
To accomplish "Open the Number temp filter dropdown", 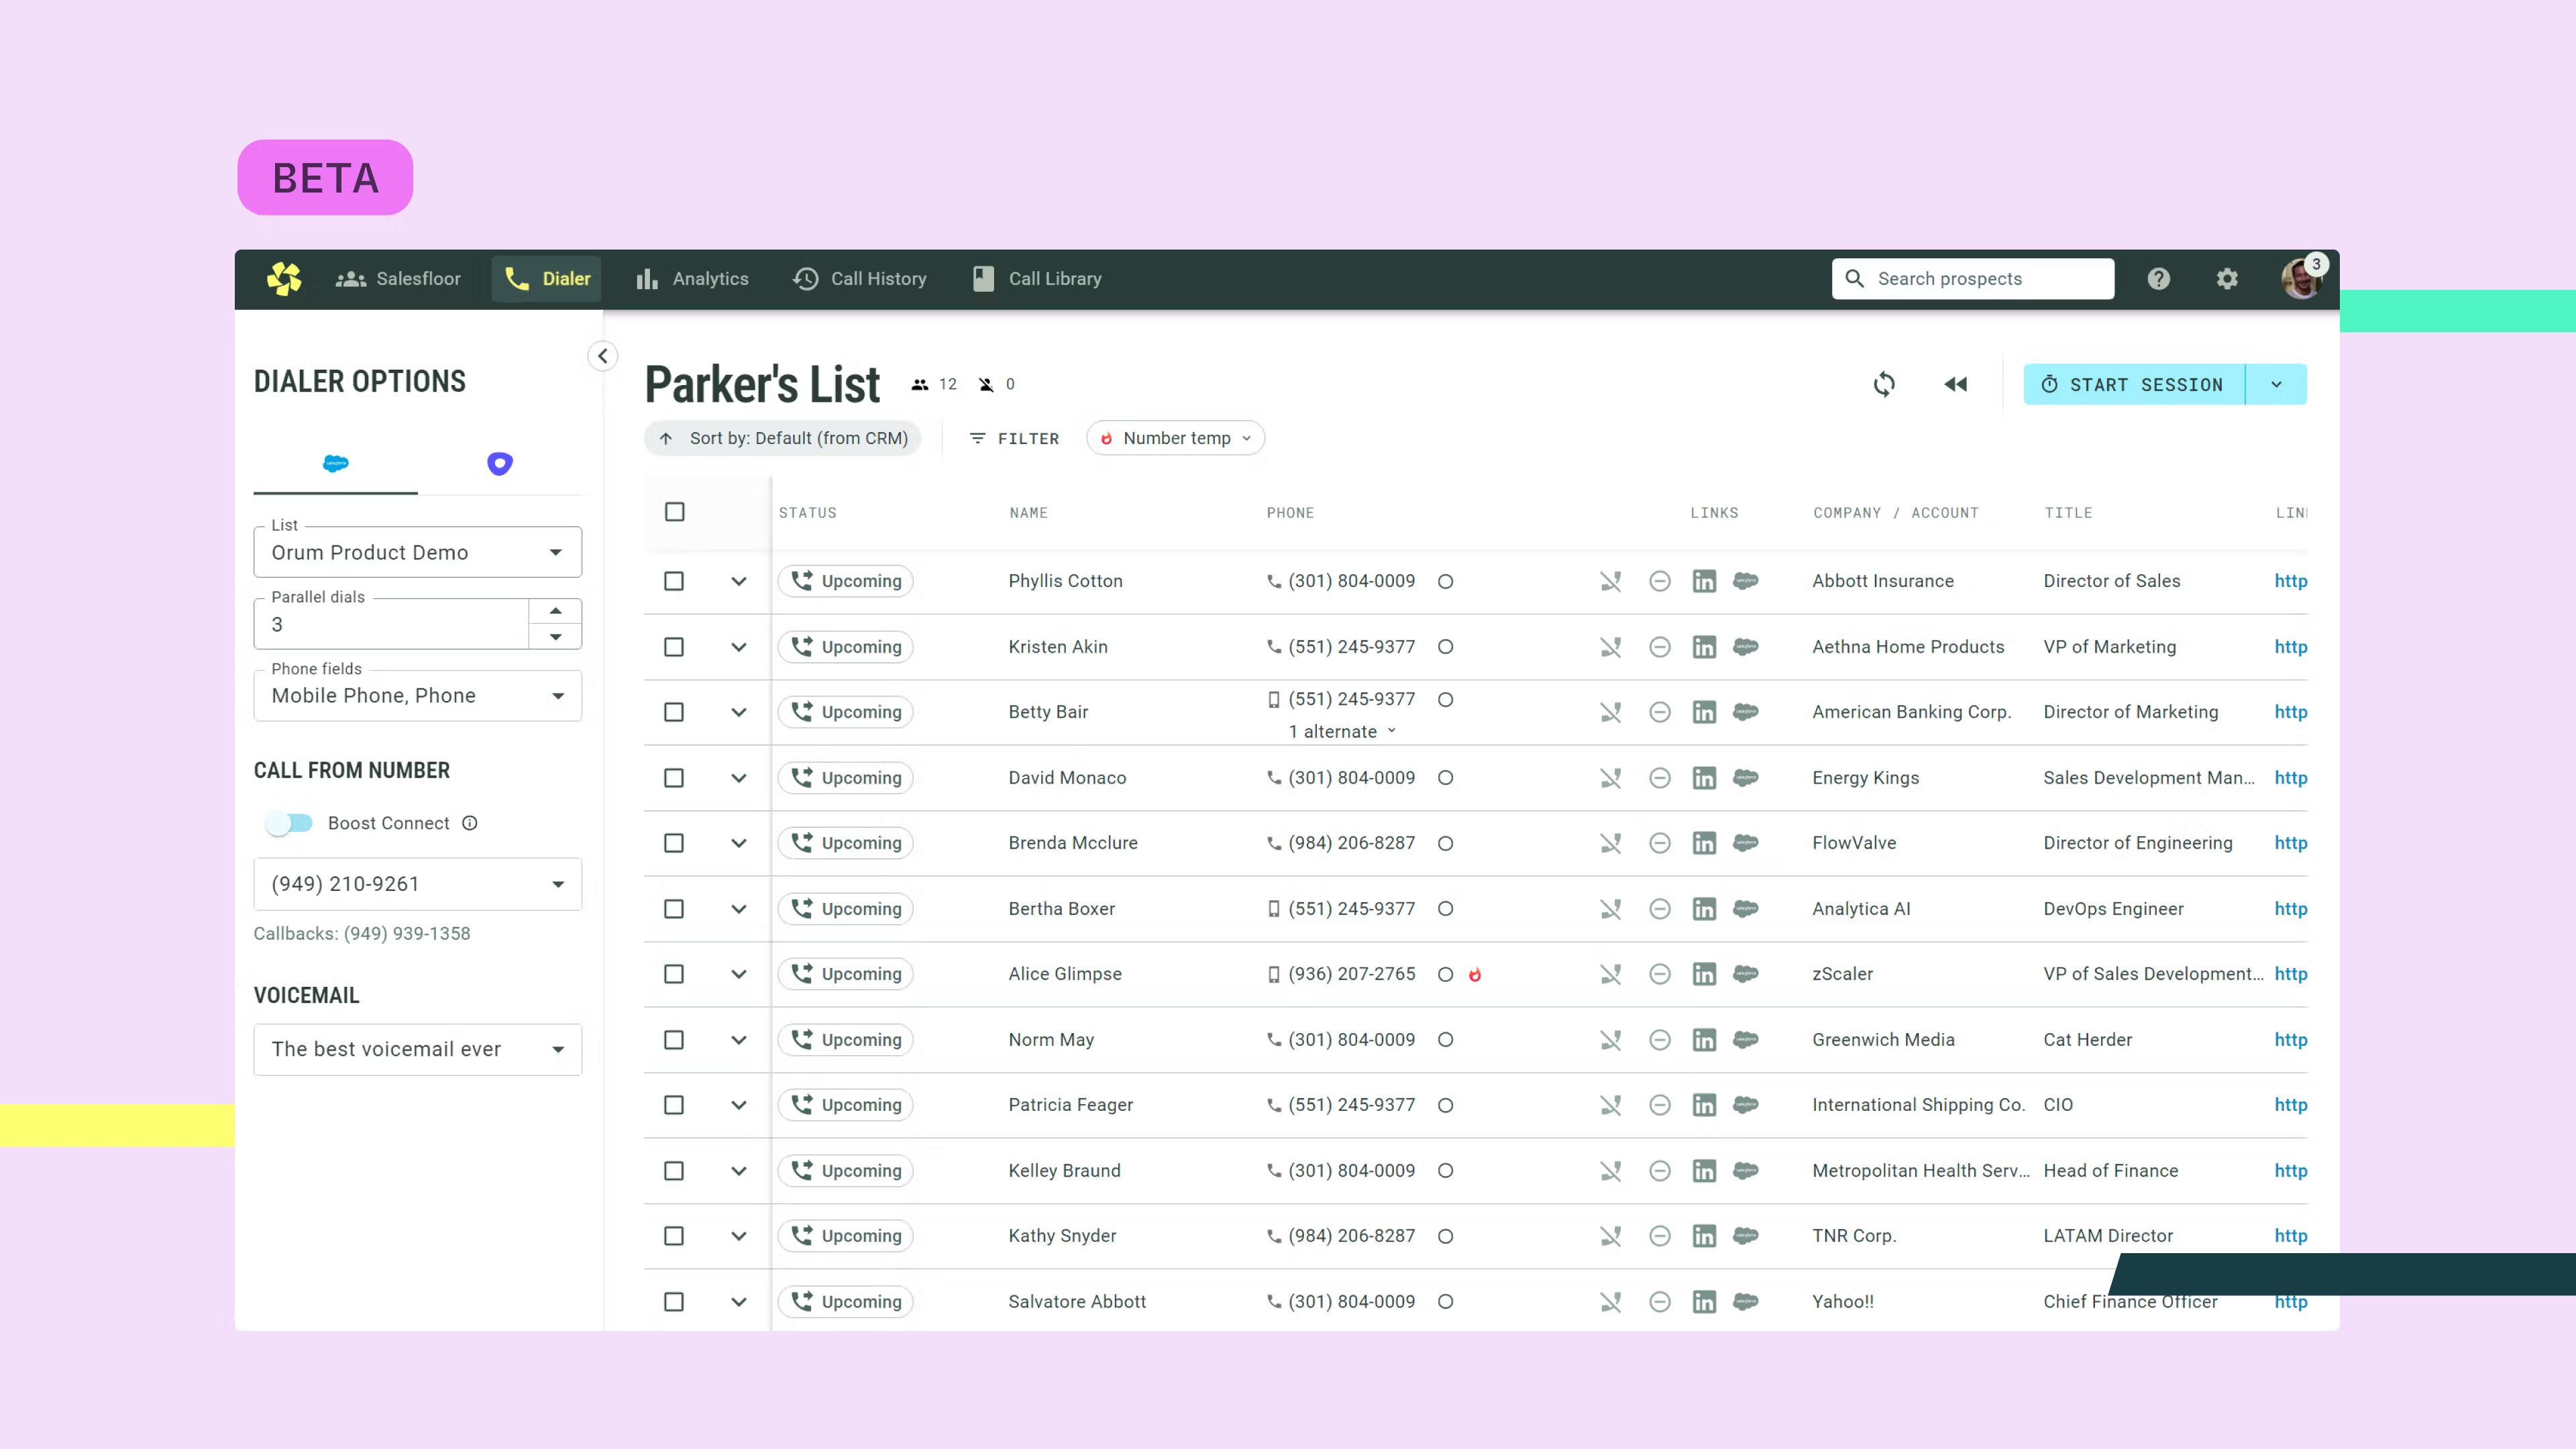I will click(1175, 438).
